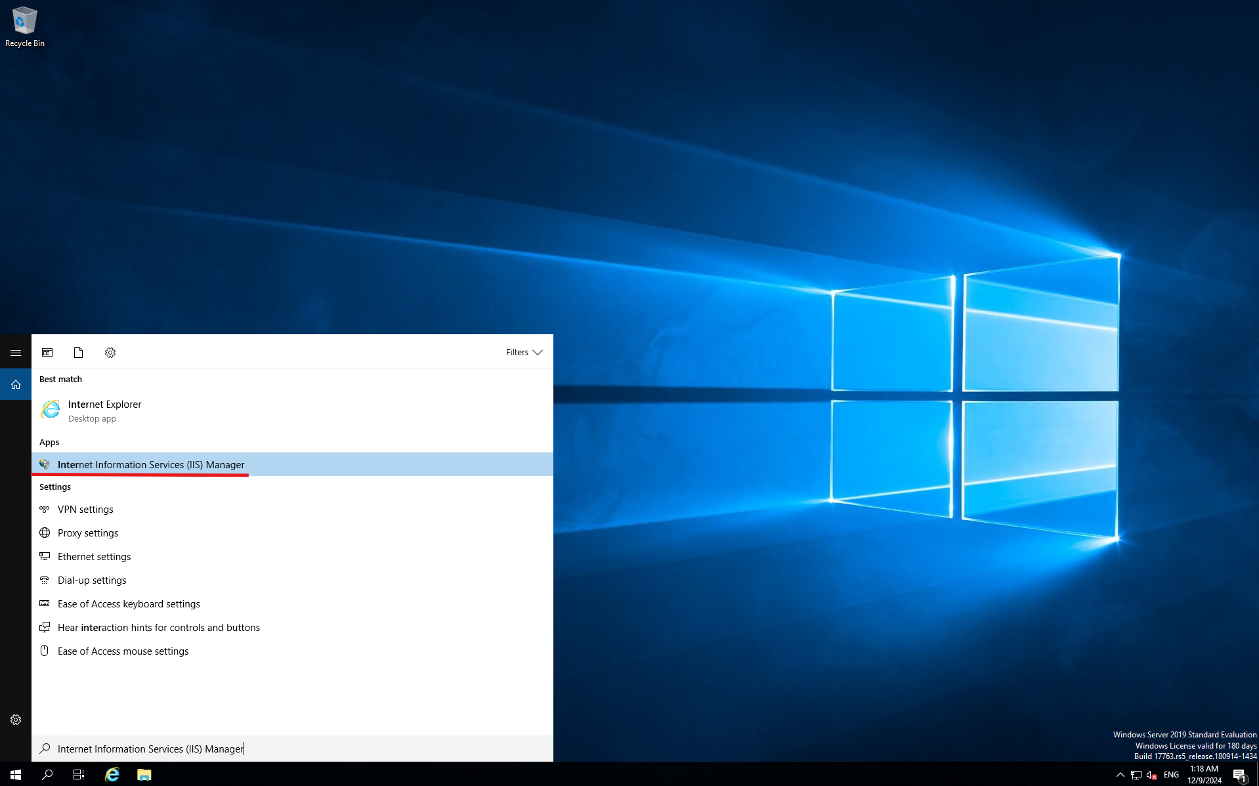
Task: Click the VPN settings icon
Action: (45, 510)
